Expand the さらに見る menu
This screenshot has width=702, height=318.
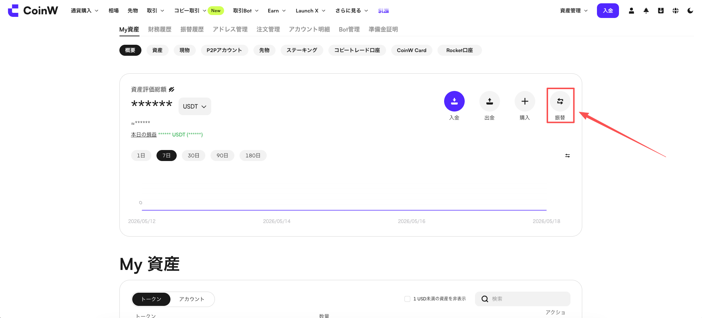352,11
